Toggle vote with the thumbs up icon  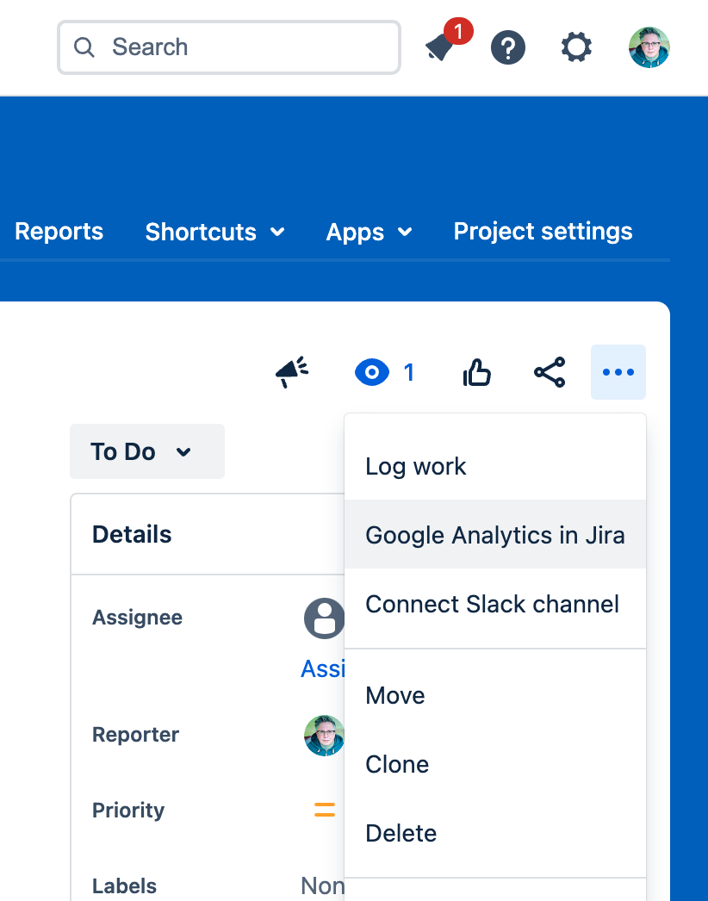point(477,372)
